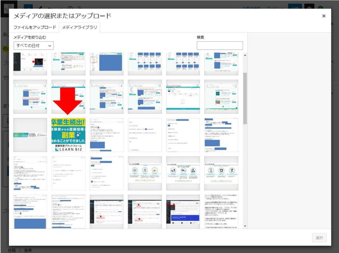Expand the すべての日付 date filter dropdown
Image resolution: width=339 pixels, height=253 pixels.
pyautogui.click(x=33, y=46)
